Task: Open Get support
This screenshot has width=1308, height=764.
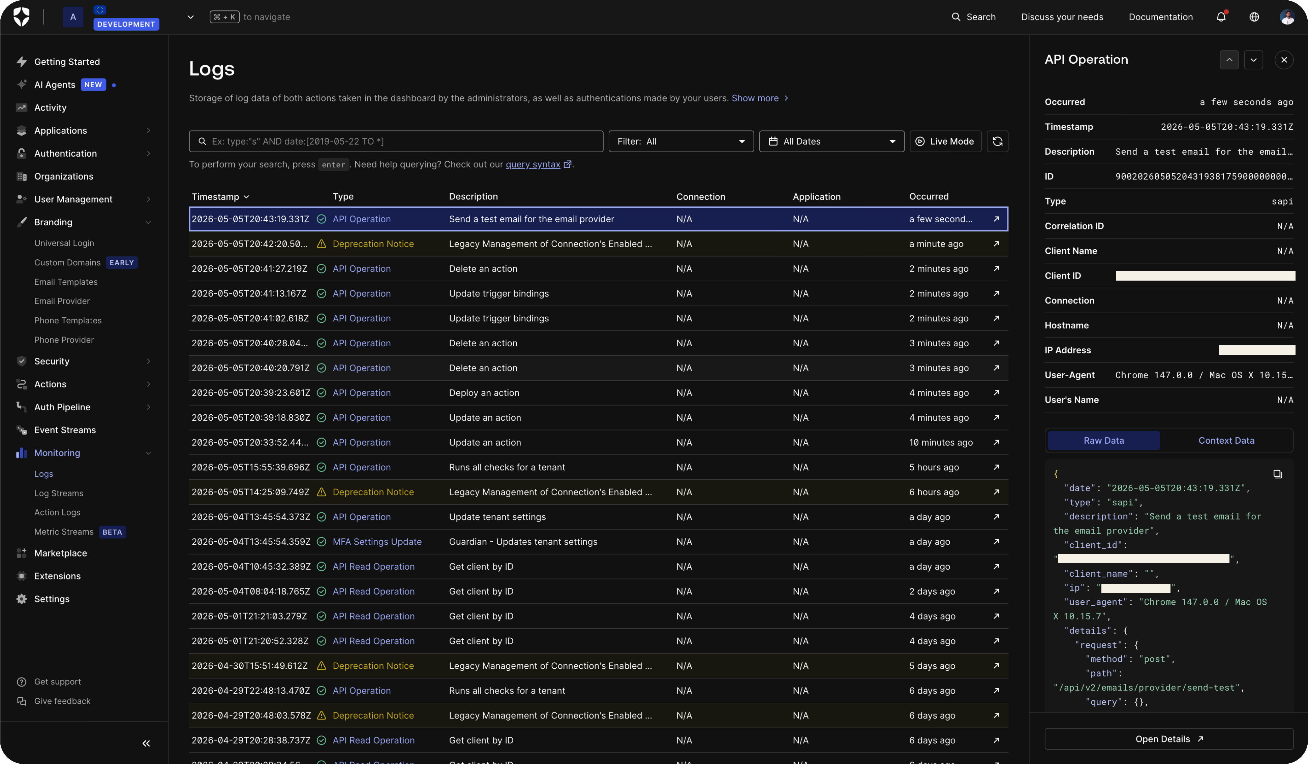Action: [57, 681]
